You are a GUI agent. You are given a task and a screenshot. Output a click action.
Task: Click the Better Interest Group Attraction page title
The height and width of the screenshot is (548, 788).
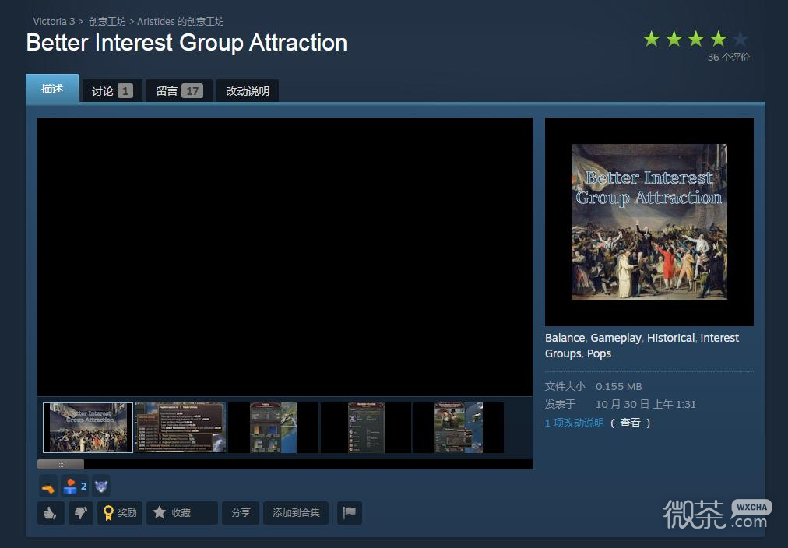186,43
